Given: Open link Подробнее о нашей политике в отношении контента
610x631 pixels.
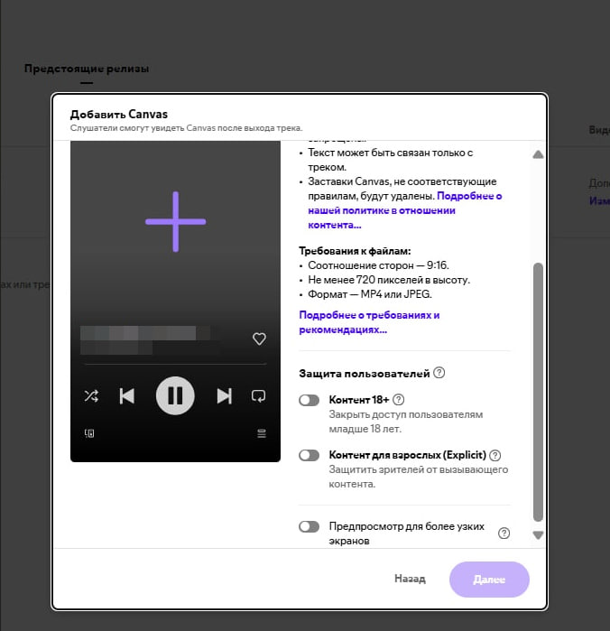Looking at the screenshot, I should [405, 210].
